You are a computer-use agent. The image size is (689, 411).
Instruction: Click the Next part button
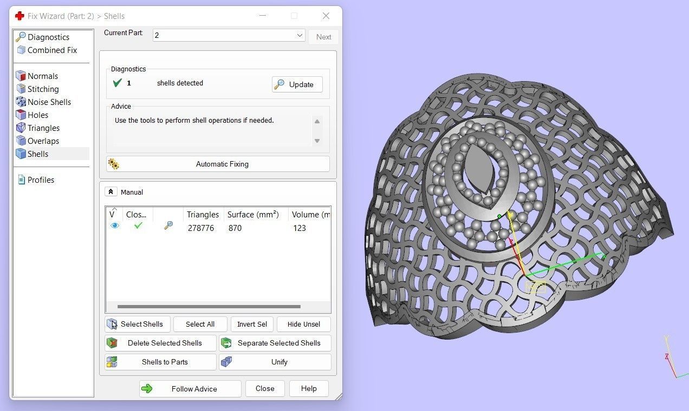pyautogui.click(x=323, y=37)
